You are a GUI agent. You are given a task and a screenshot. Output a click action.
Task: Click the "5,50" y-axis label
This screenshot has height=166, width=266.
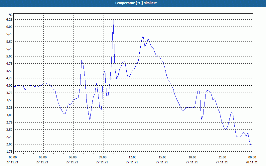[10, 41]
